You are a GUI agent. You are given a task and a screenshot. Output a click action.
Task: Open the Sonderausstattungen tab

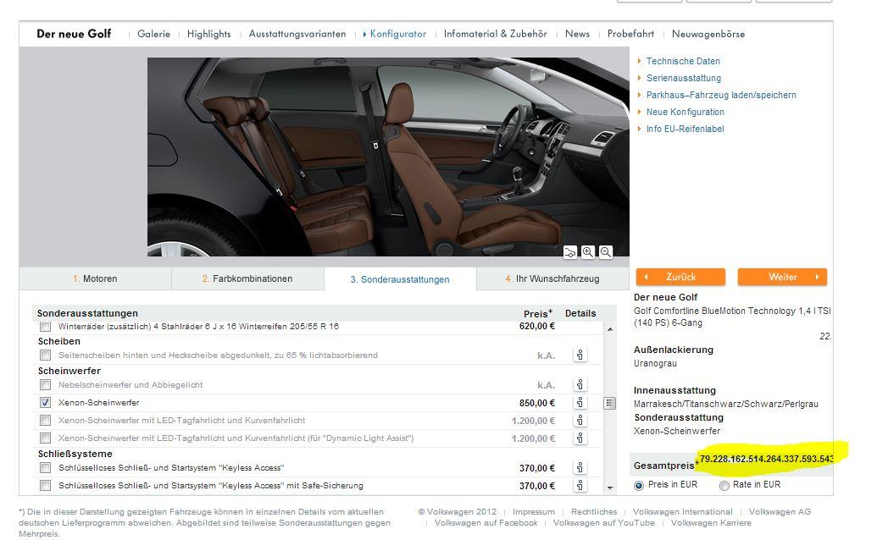[x=400, y=279]
